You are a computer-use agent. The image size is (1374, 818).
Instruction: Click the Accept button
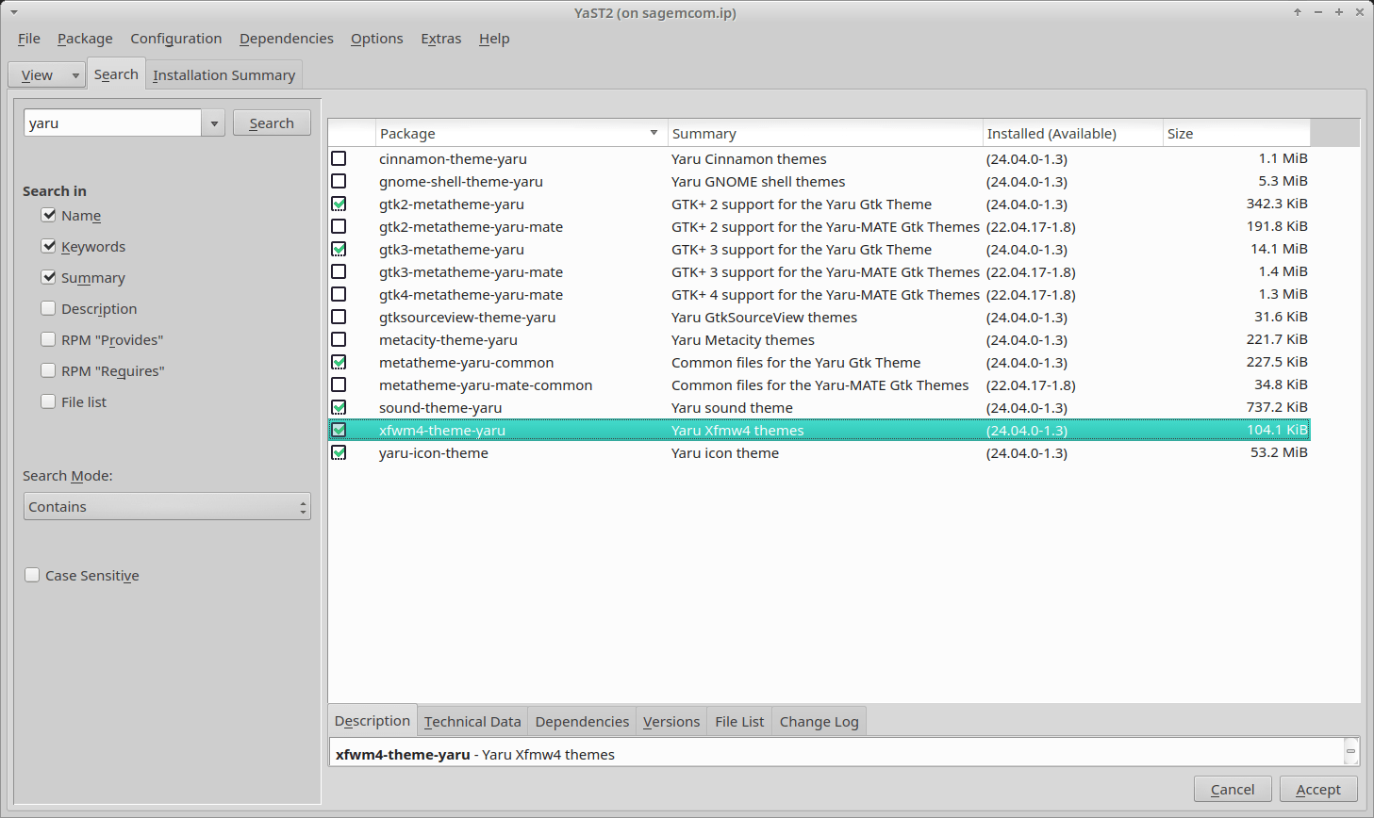pos(1317,790)
